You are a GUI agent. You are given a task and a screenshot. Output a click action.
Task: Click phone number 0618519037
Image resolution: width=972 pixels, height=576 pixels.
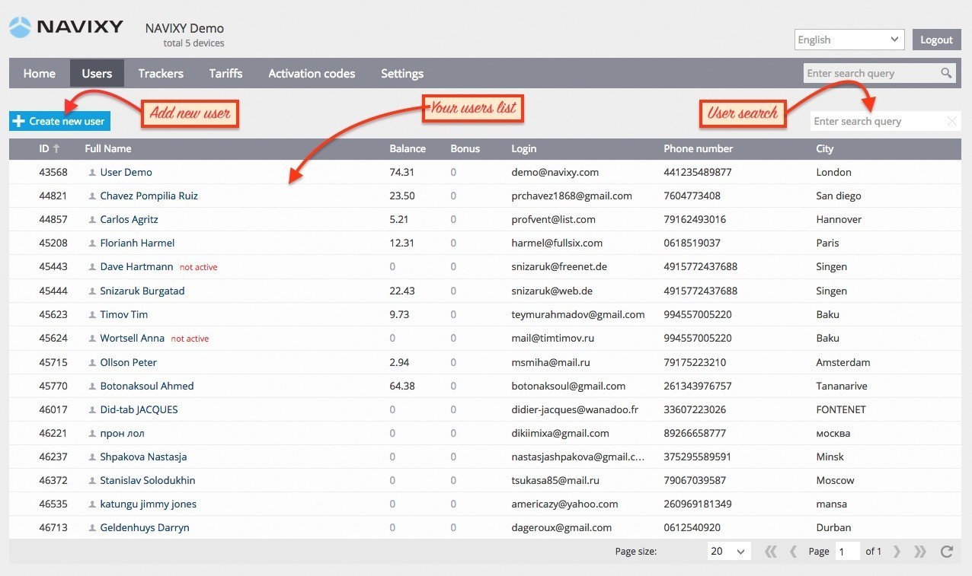coord(692,243)
